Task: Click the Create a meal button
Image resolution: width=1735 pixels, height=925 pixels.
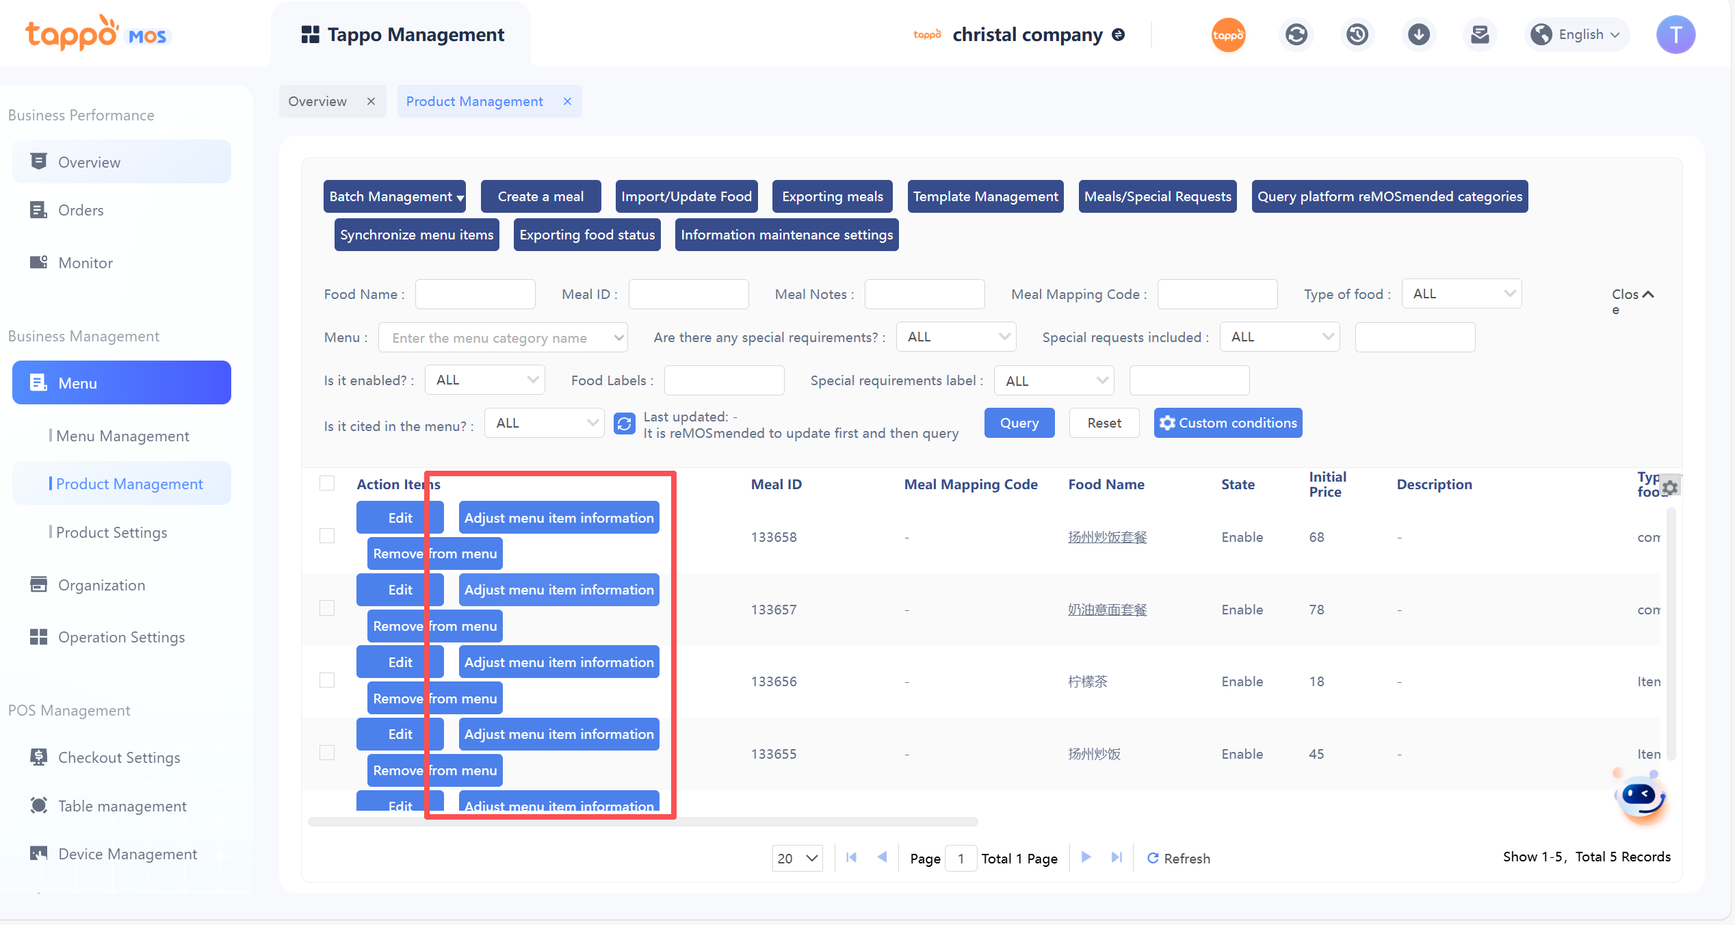Action: coord(540,196)
